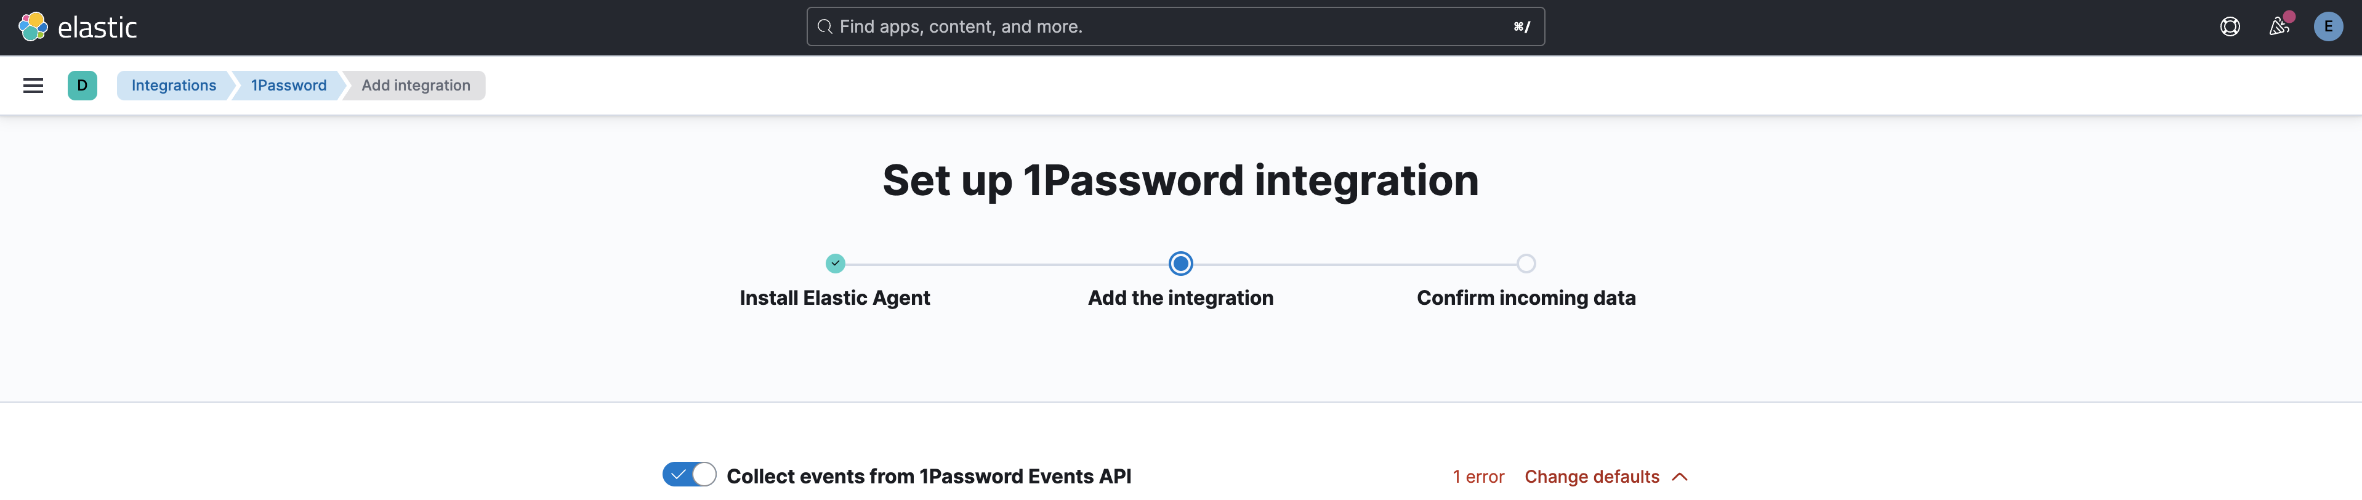Open the newsfeed celebration icon
The width and height of the screenshot is (2362, 500).
coord(2278,26)
